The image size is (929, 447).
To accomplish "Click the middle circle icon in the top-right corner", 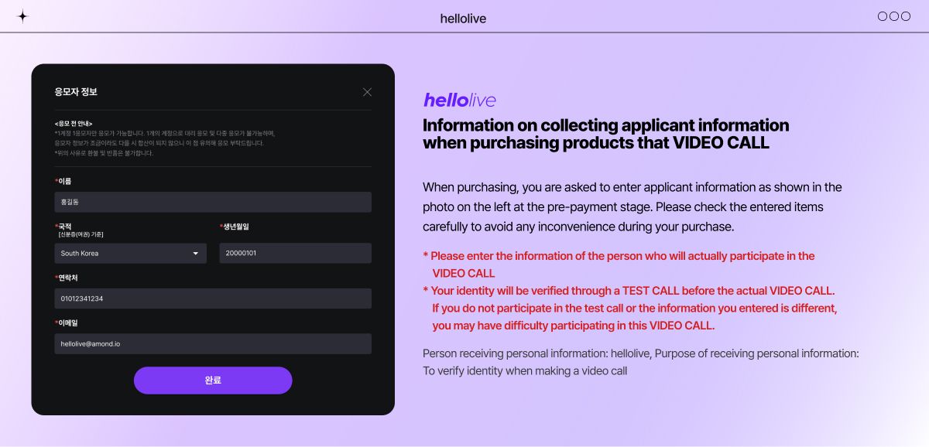I will pos(894,16).
